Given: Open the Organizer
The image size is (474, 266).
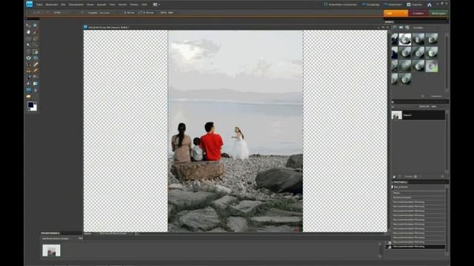Looking at the screenshot, I should coord(415,4).
